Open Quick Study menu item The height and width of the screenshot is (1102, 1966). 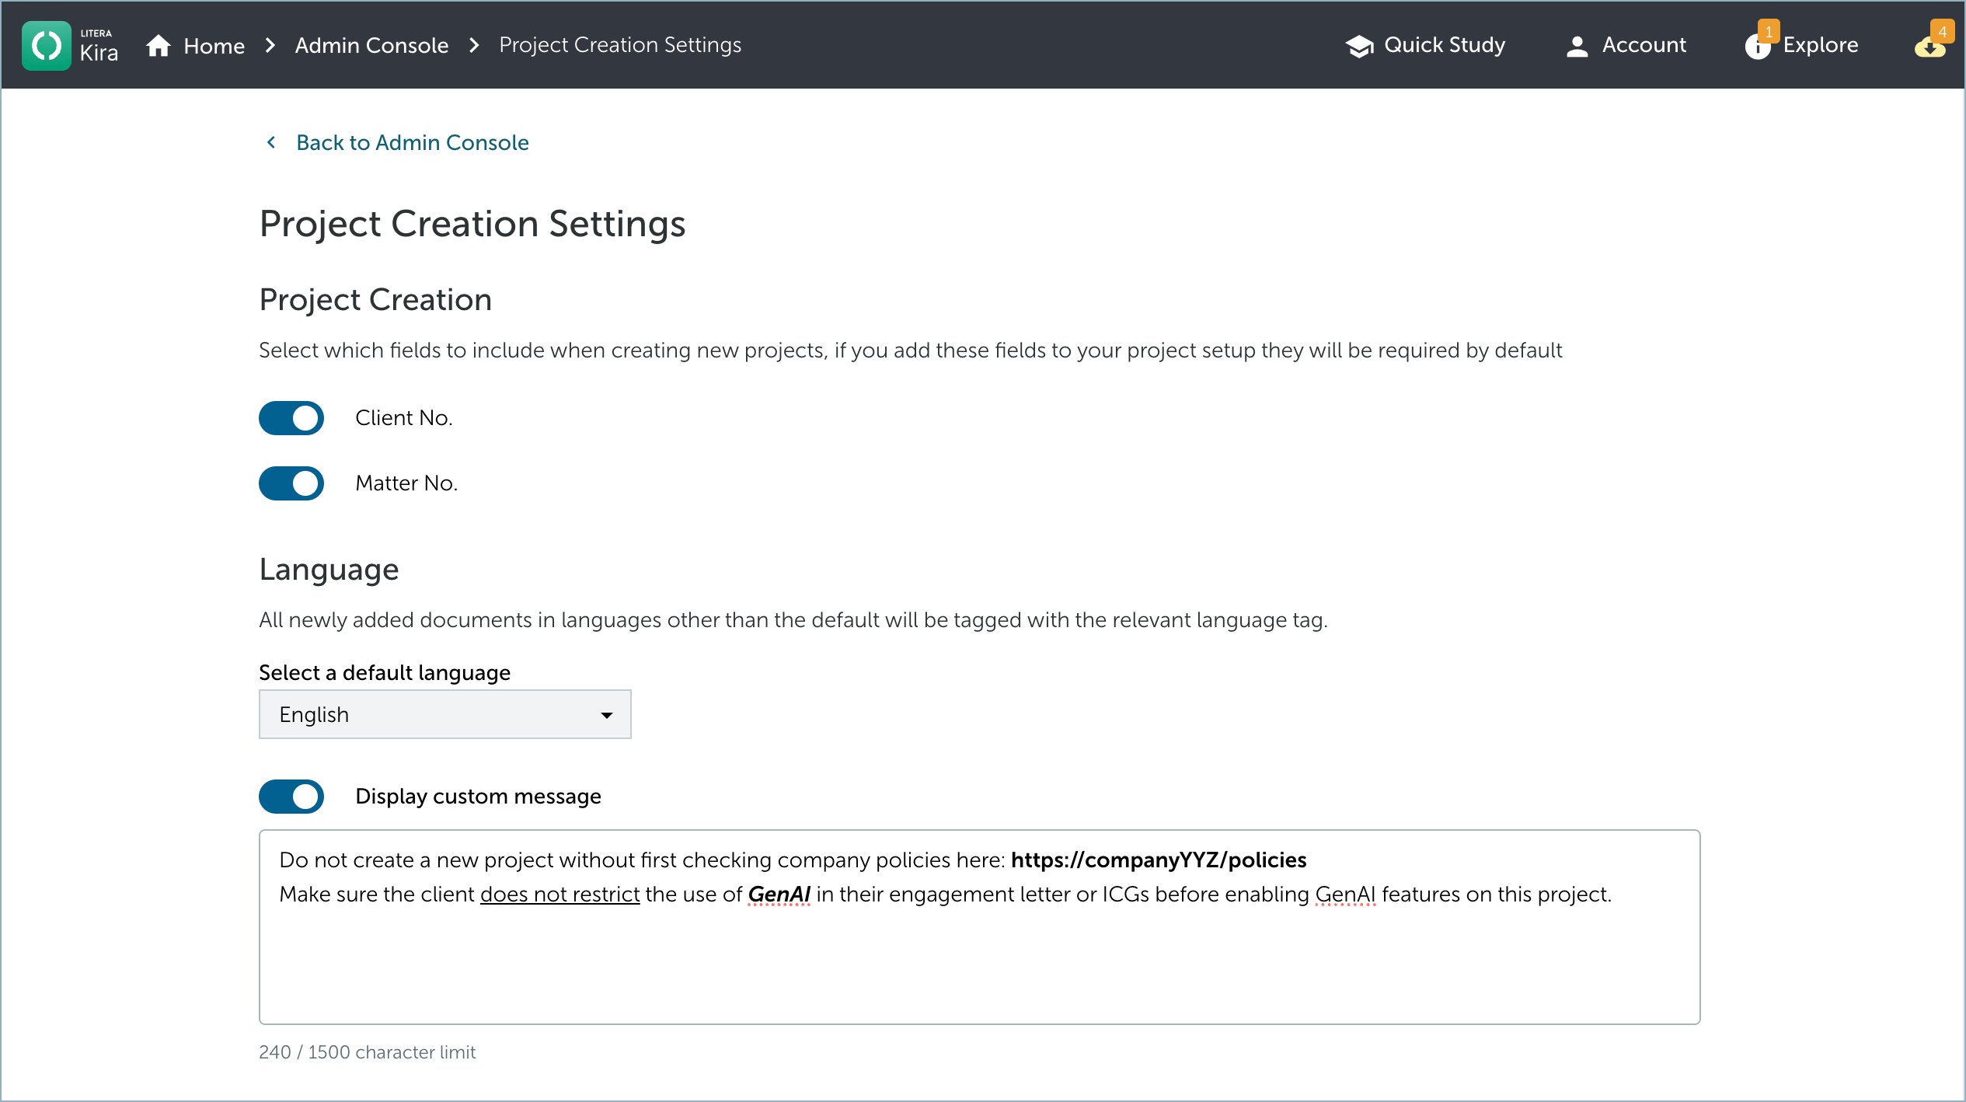point(1444,45)
